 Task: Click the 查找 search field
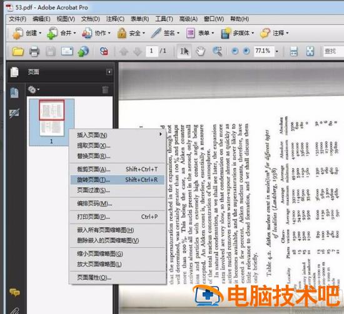[333, 51]
